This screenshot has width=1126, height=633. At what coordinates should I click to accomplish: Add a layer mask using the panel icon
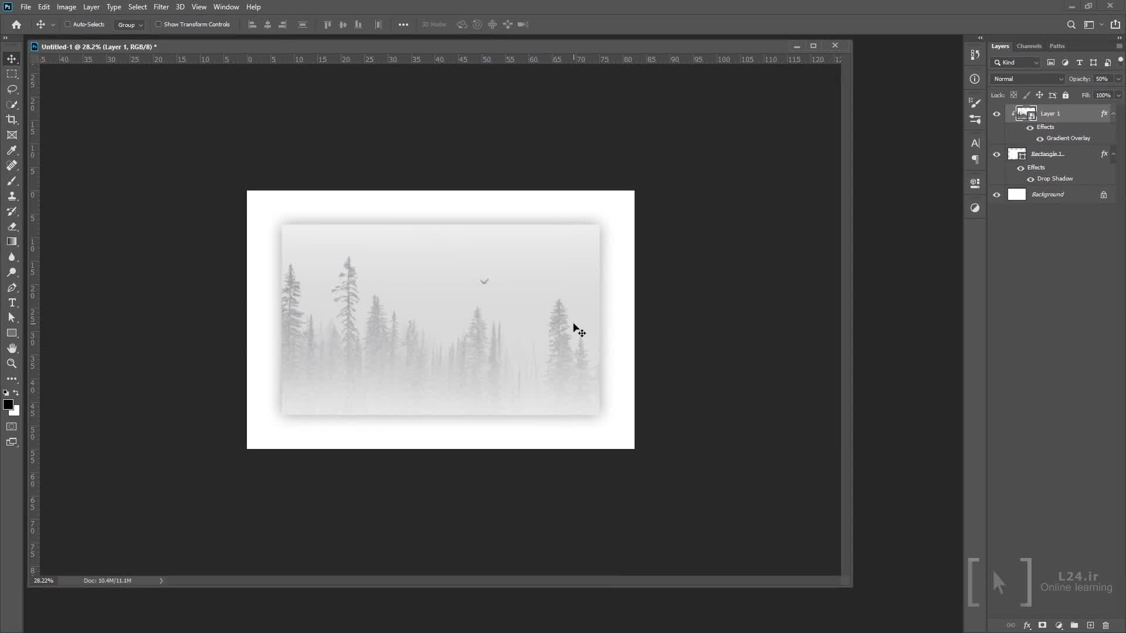1042,625
